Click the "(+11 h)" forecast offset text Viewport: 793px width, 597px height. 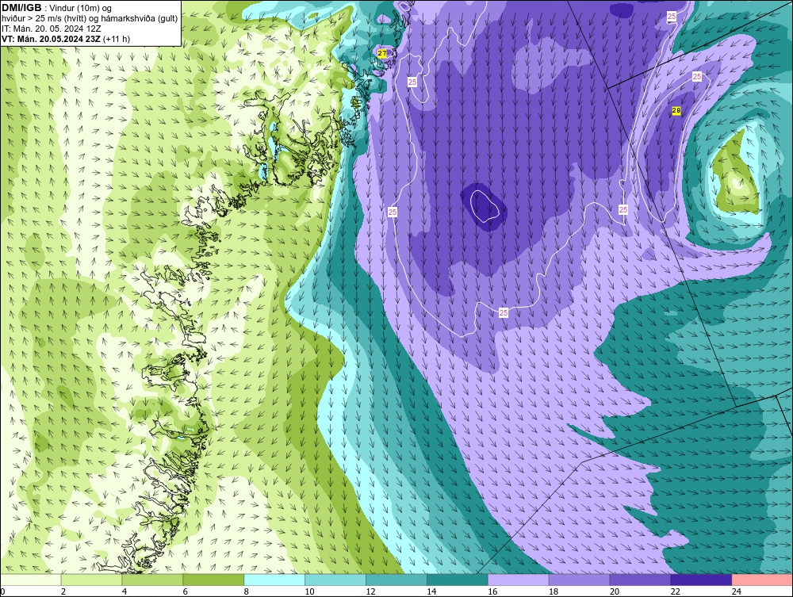[x=117, y=39]
